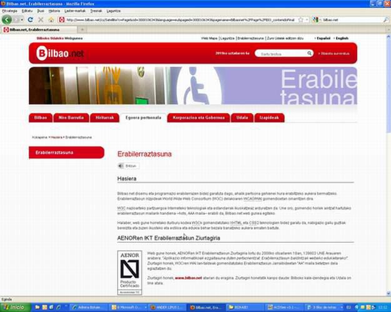Click the Erabilerraztasuna link in top header
The image size is (391, 312).
pos(251,38)
